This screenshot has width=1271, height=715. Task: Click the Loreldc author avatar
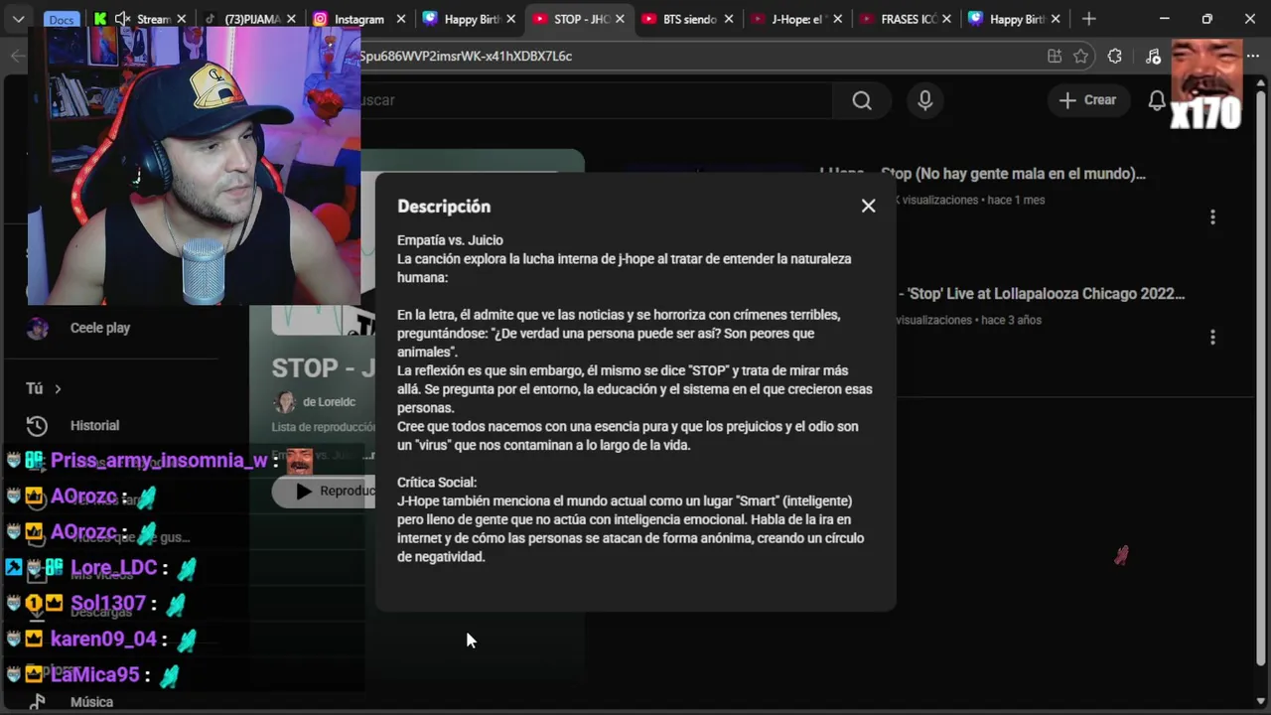pyautogui.click(x=285, y=402)
